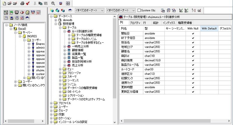Click the キー シーケンス column header
233x125 pixels.
point(175,28)
